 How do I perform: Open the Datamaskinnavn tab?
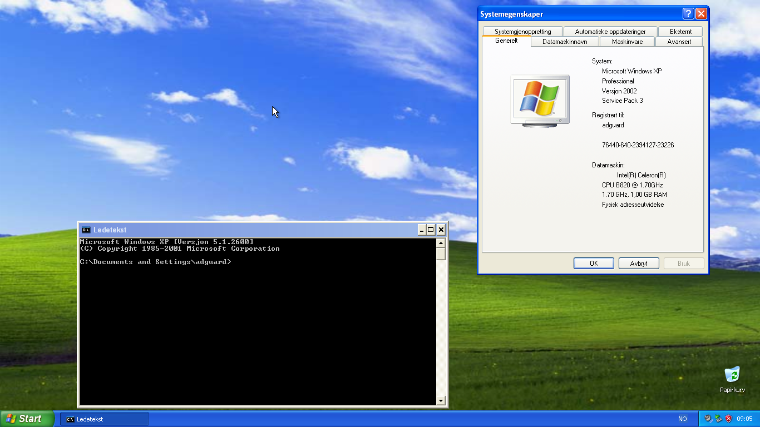pyautogui.click(x=564, y=41)
